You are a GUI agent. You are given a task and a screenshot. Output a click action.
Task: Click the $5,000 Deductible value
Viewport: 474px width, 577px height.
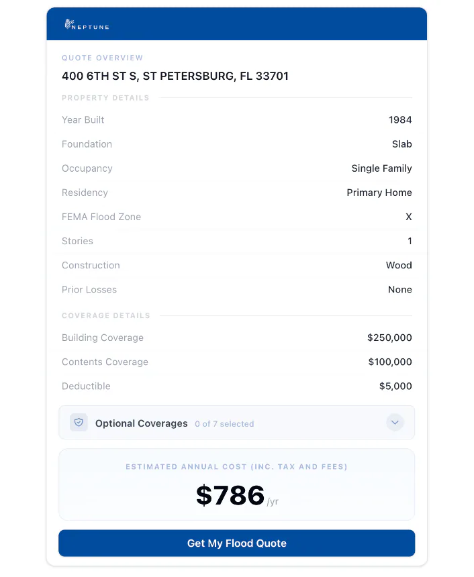click(x=396, y=386)
